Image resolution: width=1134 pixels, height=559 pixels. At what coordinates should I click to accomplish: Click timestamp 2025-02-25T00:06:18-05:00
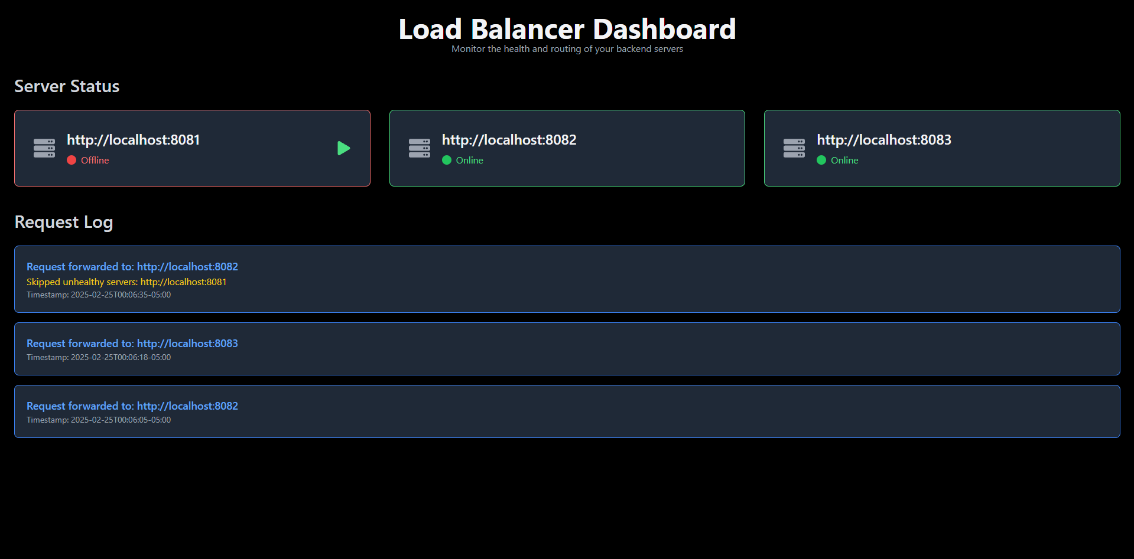point(99,357)
